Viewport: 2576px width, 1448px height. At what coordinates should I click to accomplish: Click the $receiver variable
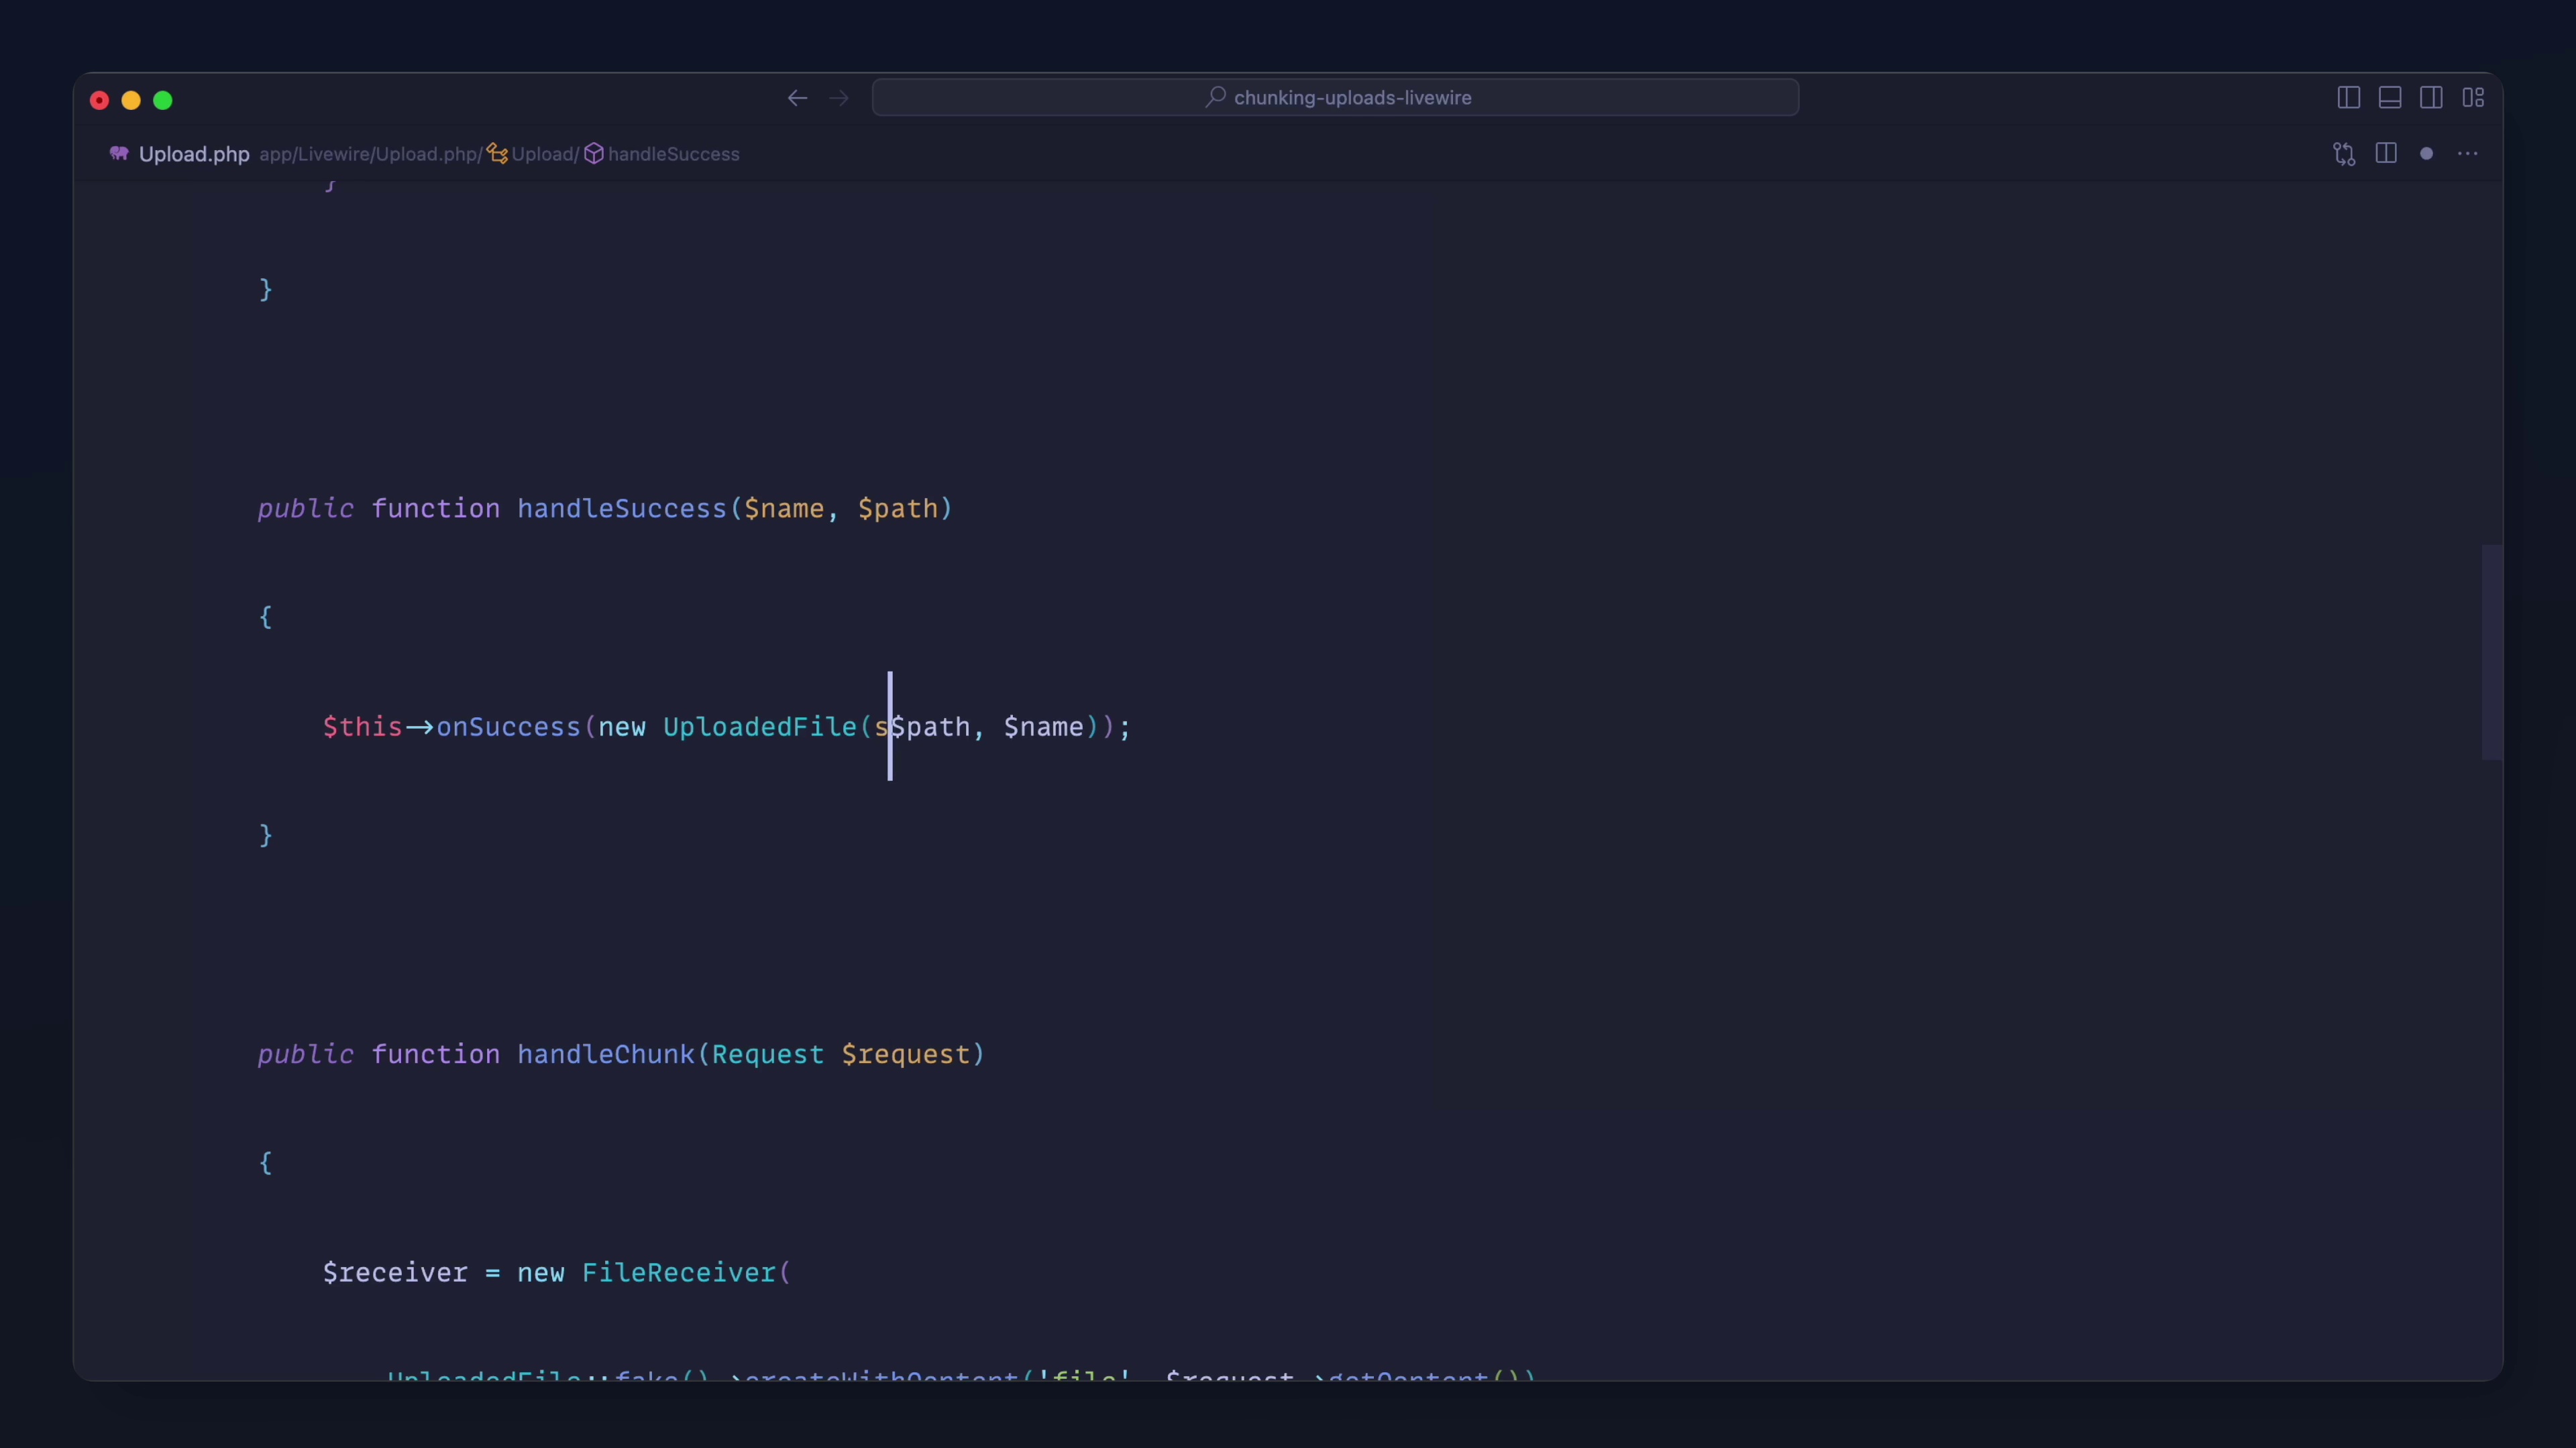pyautogui.click(x=395, y=1273)
